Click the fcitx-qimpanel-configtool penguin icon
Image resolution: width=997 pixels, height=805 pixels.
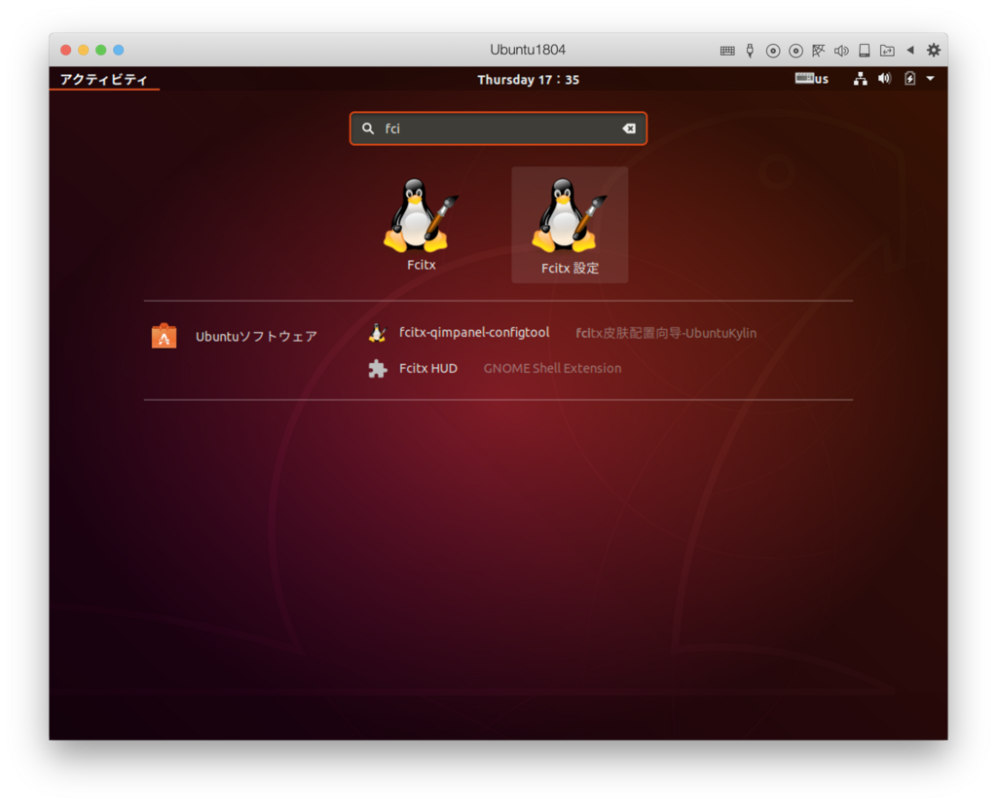(x=377, y=333)
